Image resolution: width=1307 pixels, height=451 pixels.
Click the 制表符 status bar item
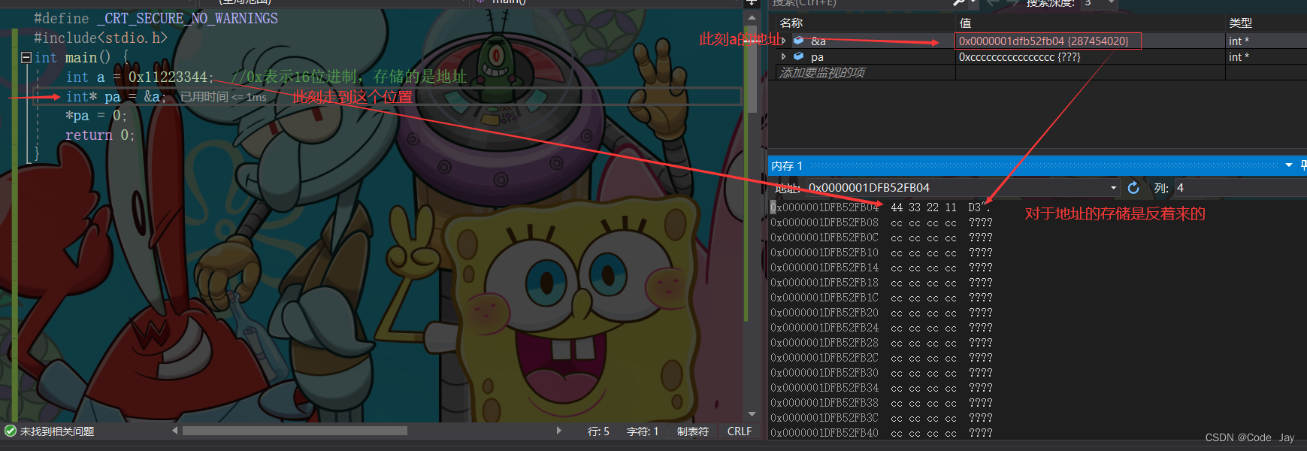(x=693, y=431)
